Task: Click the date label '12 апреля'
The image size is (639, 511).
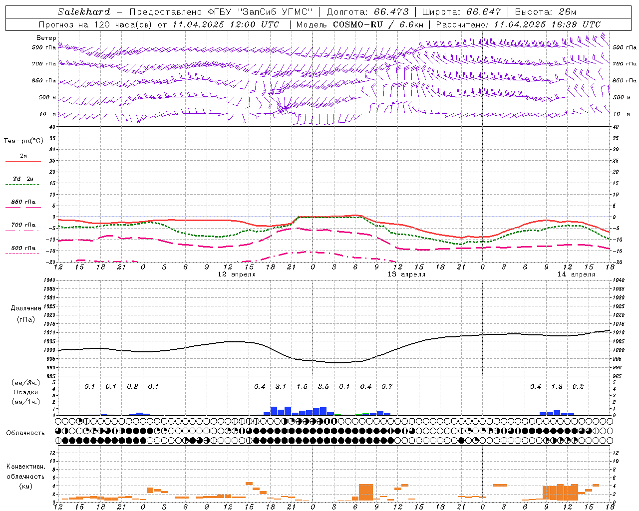Action: click(x=237, y=274)
